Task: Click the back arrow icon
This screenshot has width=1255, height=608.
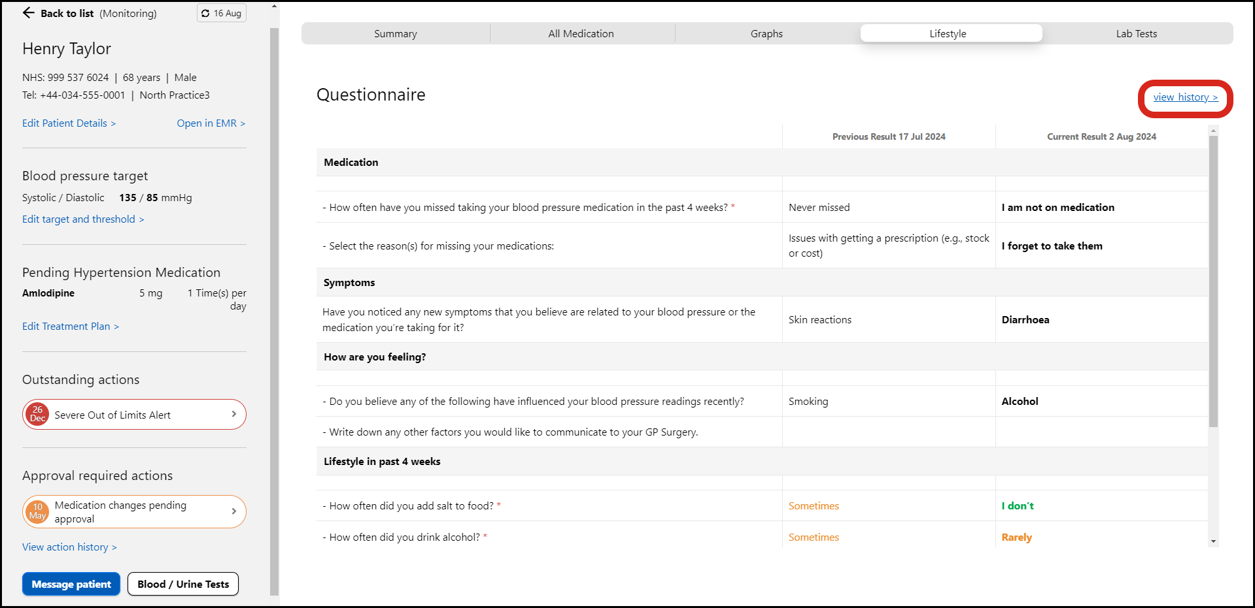Action: coord(28,13)
